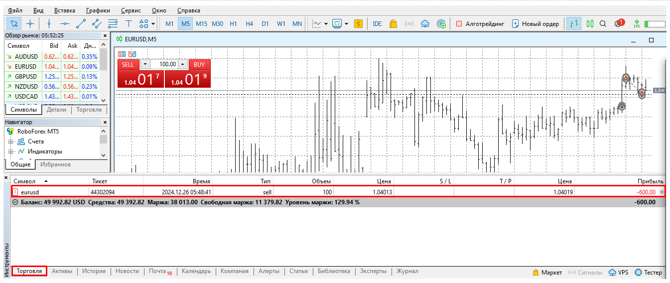This screenshot has height=283, width=670.
Task: Expand the Счета tree node
Action: [x=10, y=141]
